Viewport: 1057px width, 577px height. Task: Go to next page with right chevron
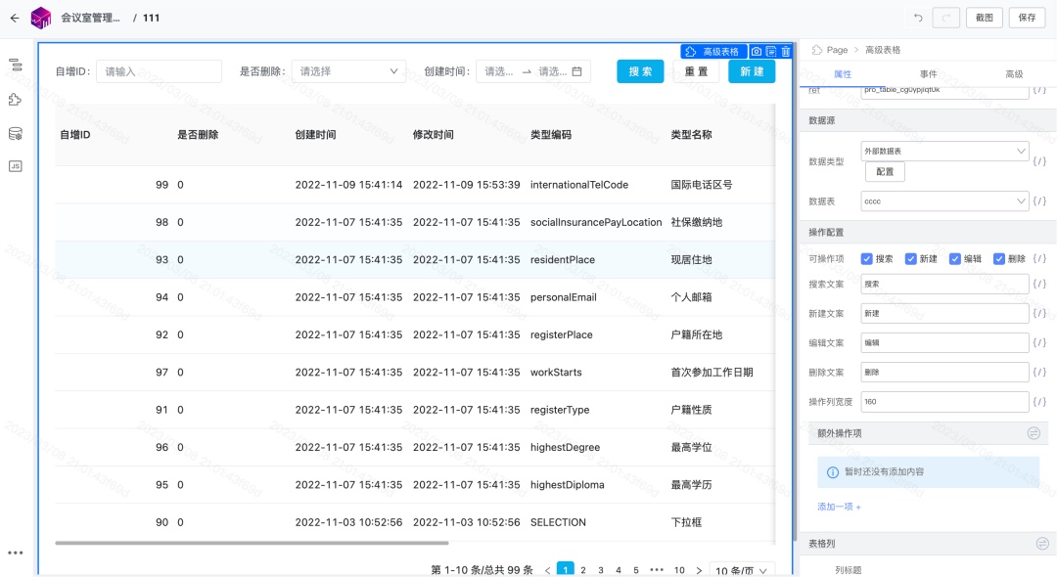click(699, 570)
